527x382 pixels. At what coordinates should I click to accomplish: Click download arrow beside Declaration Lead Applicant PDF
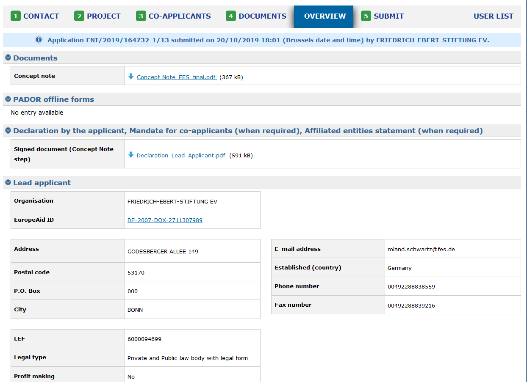tap(131, 155)
